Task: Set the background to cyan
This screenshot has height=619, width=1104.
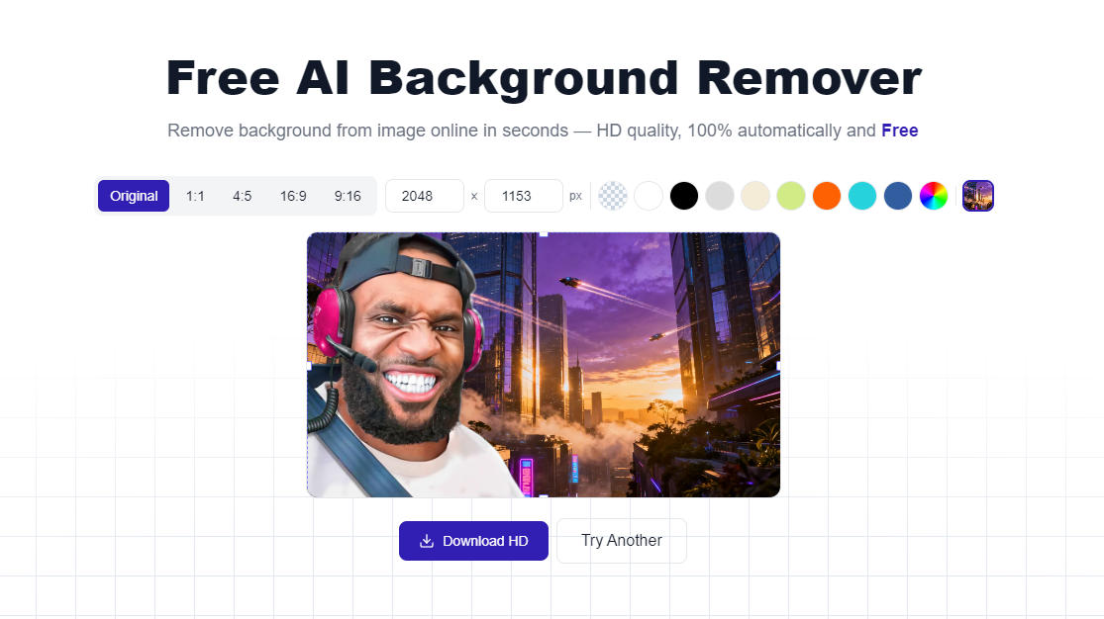Action: click(x=862, y=196)
